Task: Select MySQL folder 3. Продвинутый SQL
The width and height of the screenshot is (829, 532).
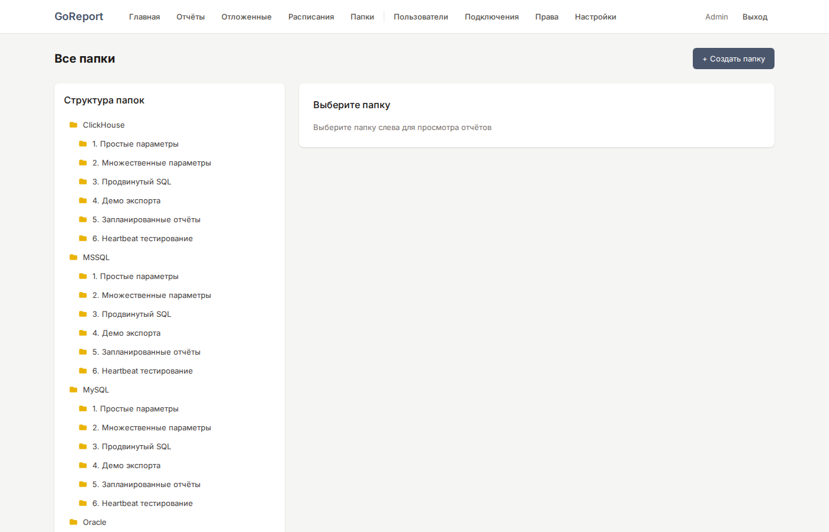Action: [131, 446]
